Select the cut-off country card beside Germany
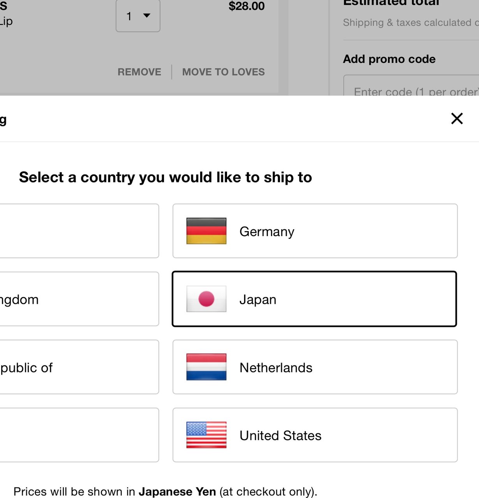This screenshot has width=479, height=498. [x=78, y=231]
